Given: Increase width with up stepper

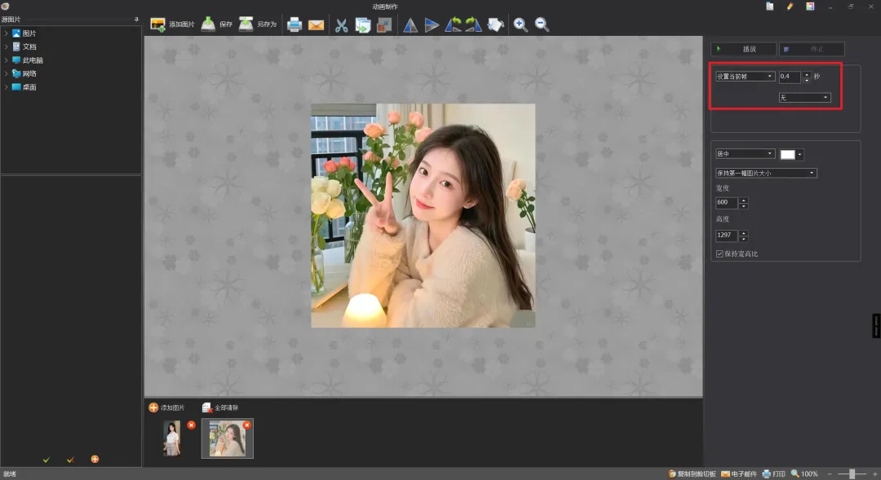Looking at the screenshot, I should point(743,200).
